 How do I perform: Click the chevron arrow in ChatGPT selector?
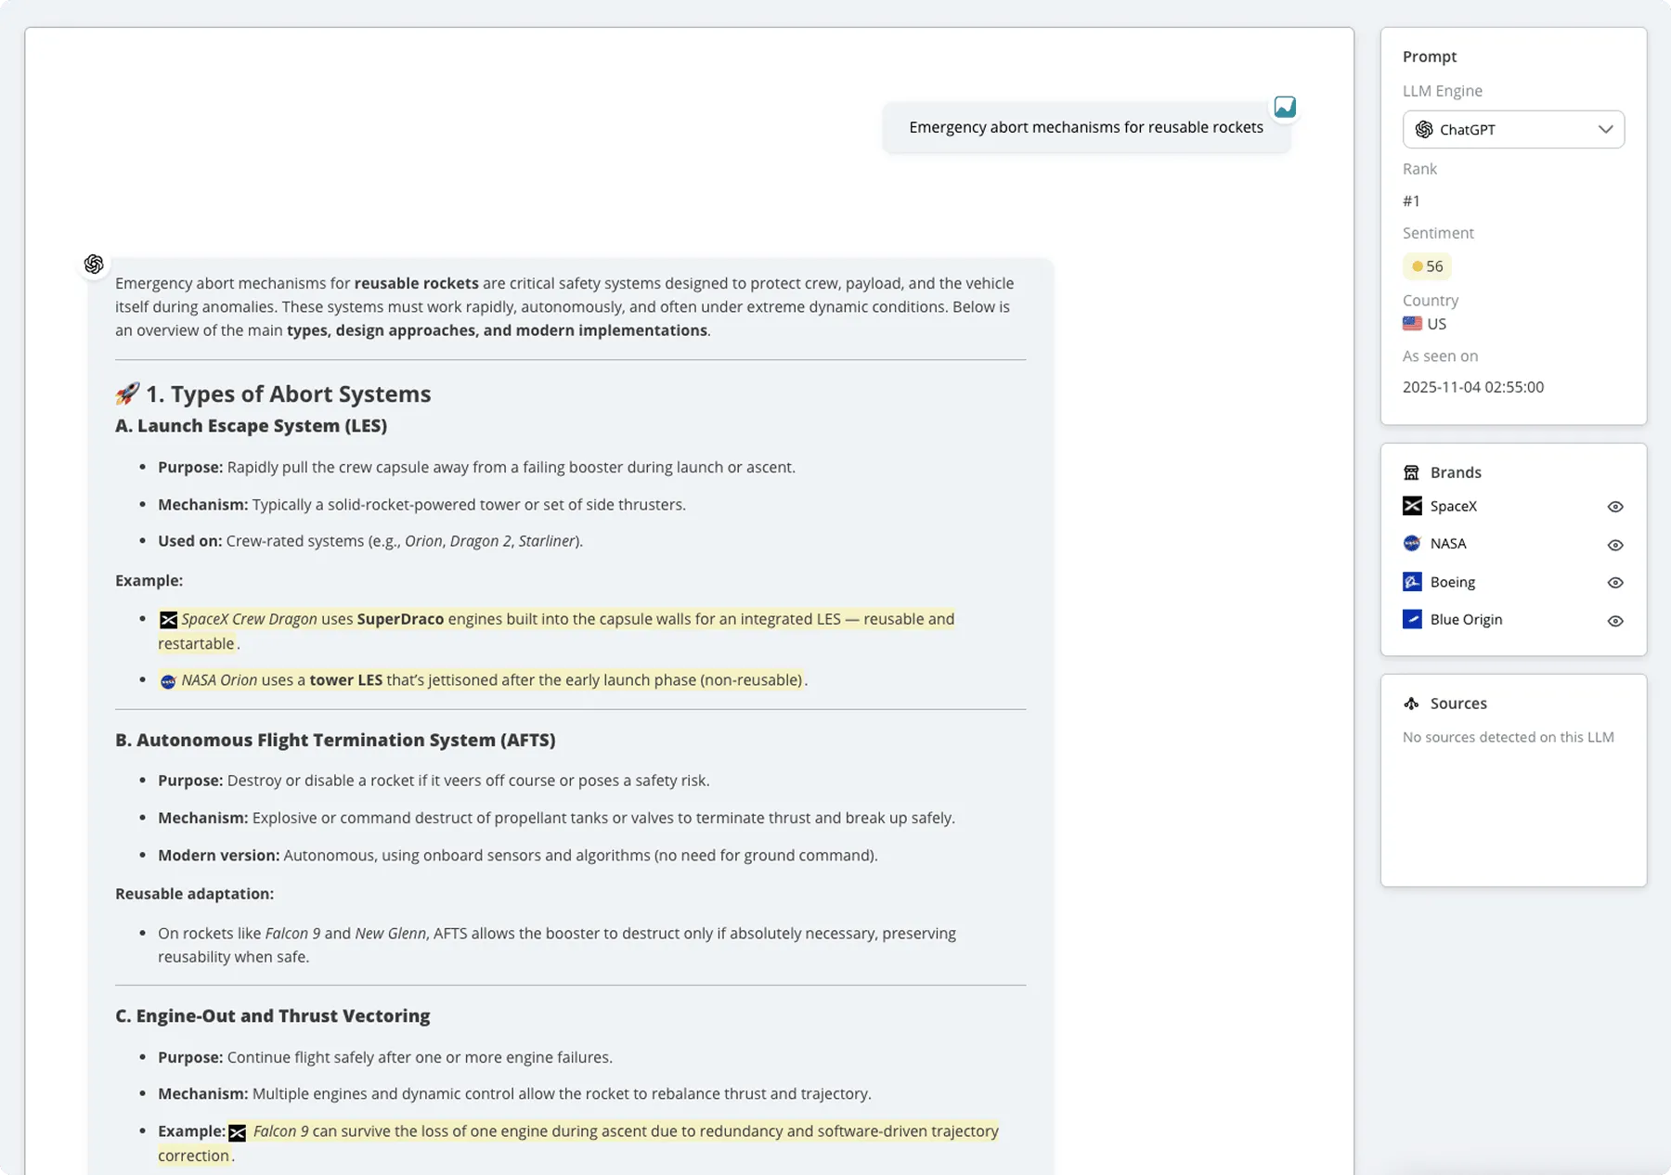[1605, 129]
